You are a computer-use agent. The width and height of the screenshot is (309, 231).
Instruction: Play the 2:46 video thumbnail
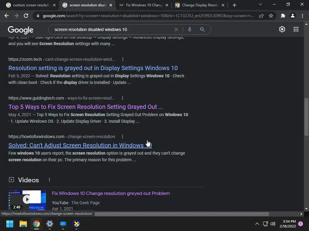(x=27, y=200)
